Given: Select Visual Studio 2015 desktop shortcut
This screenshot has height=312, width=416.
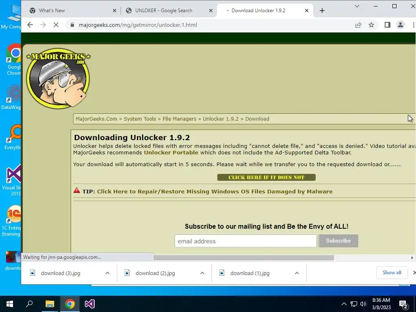Looking at the screenshot, I should (12, 180).
